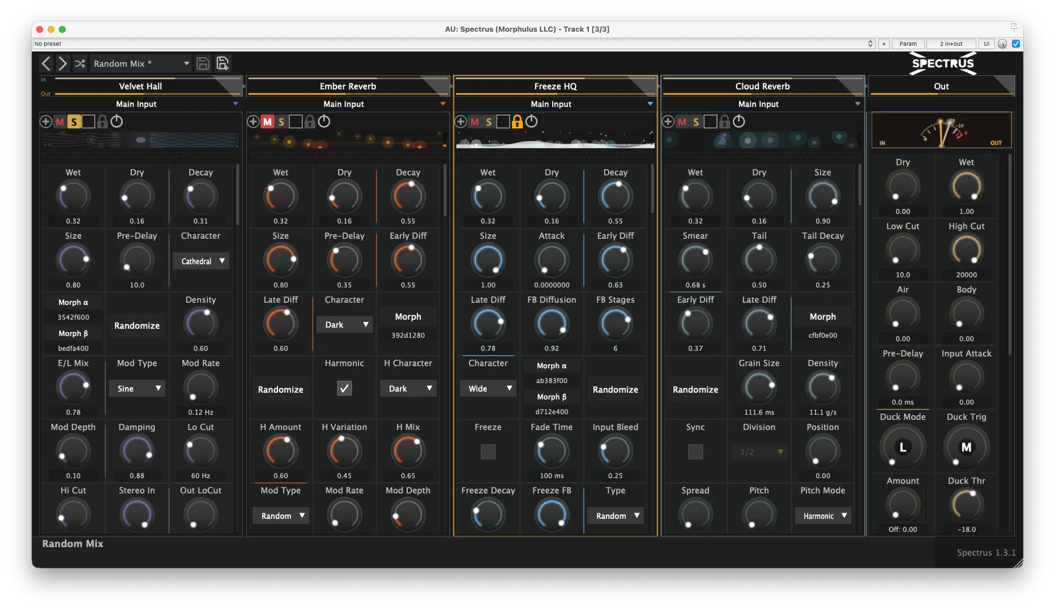The width and height of the screenshot is (1055, 610).
Task: Click the shuffle random preset icon
Action: 80,63
